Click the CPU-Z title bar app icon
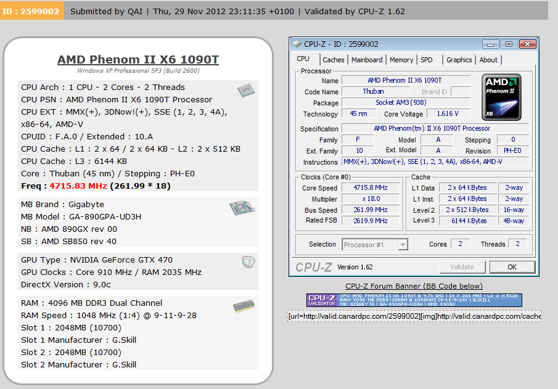This screenshot has width=558, height=389. pos(297,44)
